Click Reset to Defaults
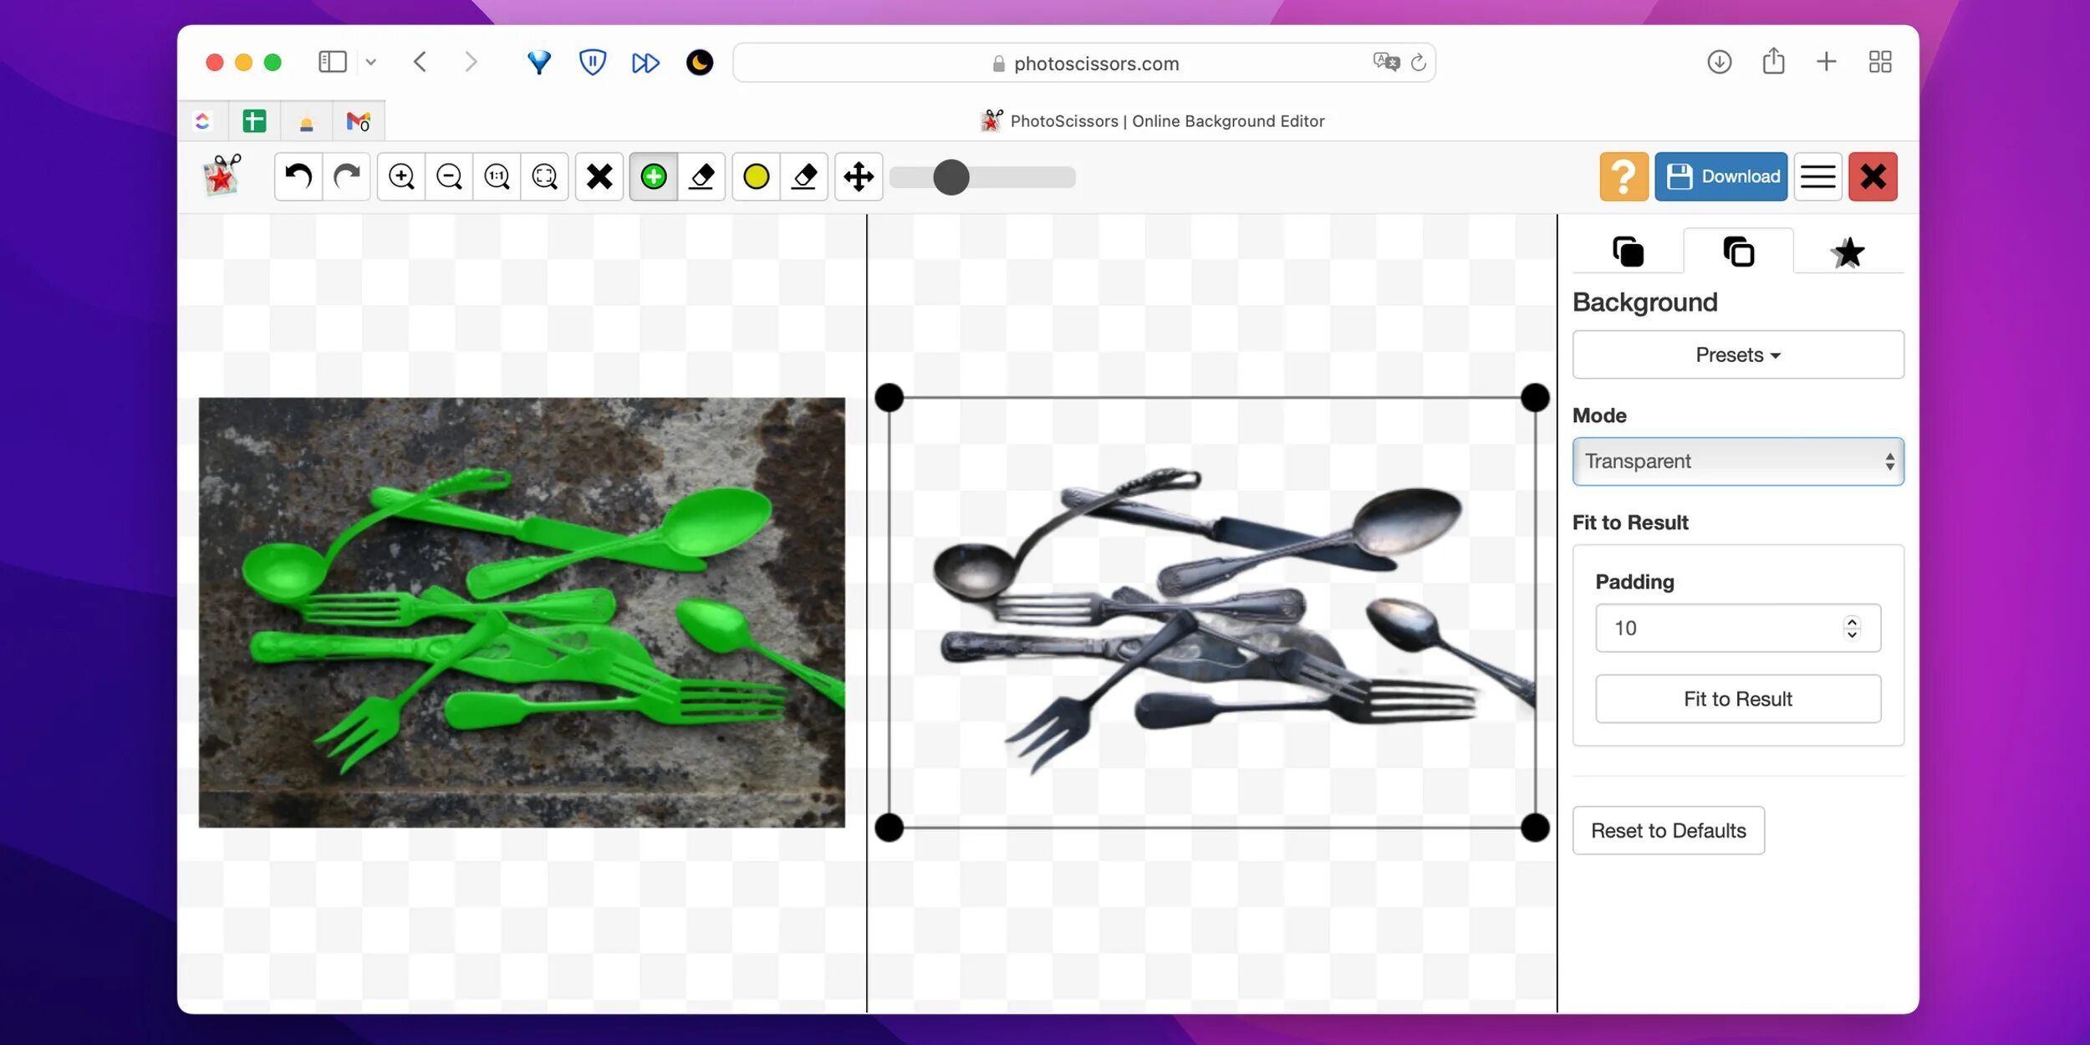This screenshot has height=1045, width=2090. 1669,830
